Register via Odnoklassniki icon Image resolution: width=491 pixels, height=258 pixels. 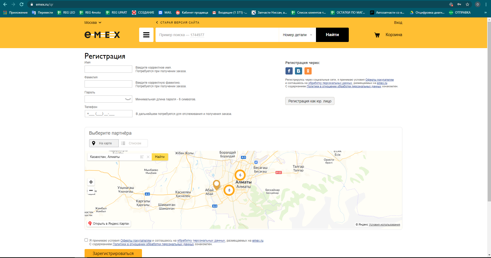[x=308, y=71]
